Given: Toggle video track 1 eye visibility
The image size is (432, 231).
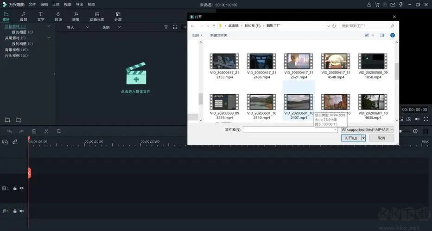Looking at the screenshot, I should coord(21,188).
